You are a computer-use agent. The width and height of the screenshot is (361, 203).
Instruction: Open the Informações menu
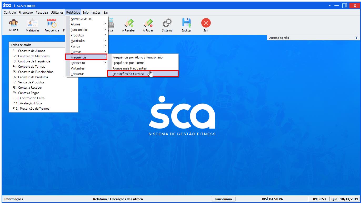pyautogui.click(x=92, y=12)
